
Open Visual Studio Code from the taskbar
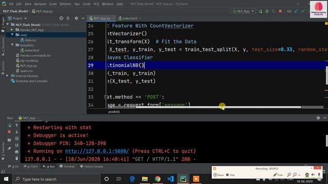(x=170, y=179)
